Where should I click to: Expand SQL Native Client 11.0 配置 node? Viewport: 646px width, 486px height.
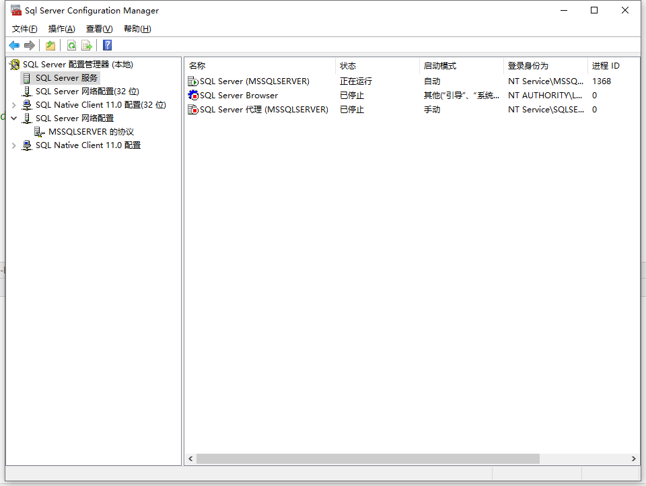coord(13,145)
